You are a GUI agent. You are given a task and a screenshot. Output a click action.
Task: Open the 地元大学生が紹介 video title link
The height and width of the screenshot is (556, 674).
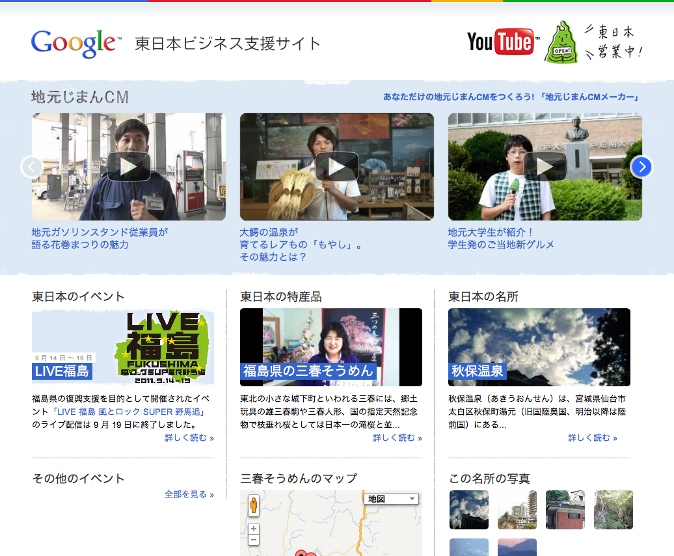[x=501, y=239]
